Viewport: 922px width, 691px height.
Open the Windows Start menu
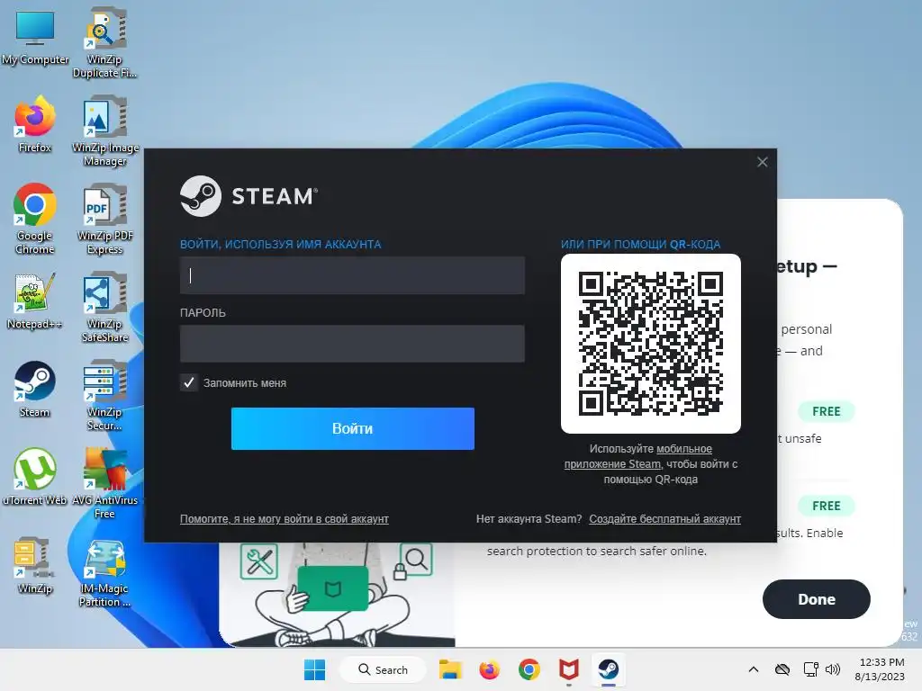coord(314,669)
